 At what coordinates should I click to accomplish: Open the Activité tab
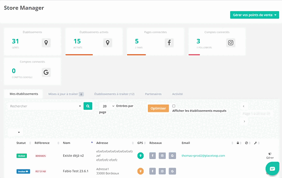pos(177,94)
